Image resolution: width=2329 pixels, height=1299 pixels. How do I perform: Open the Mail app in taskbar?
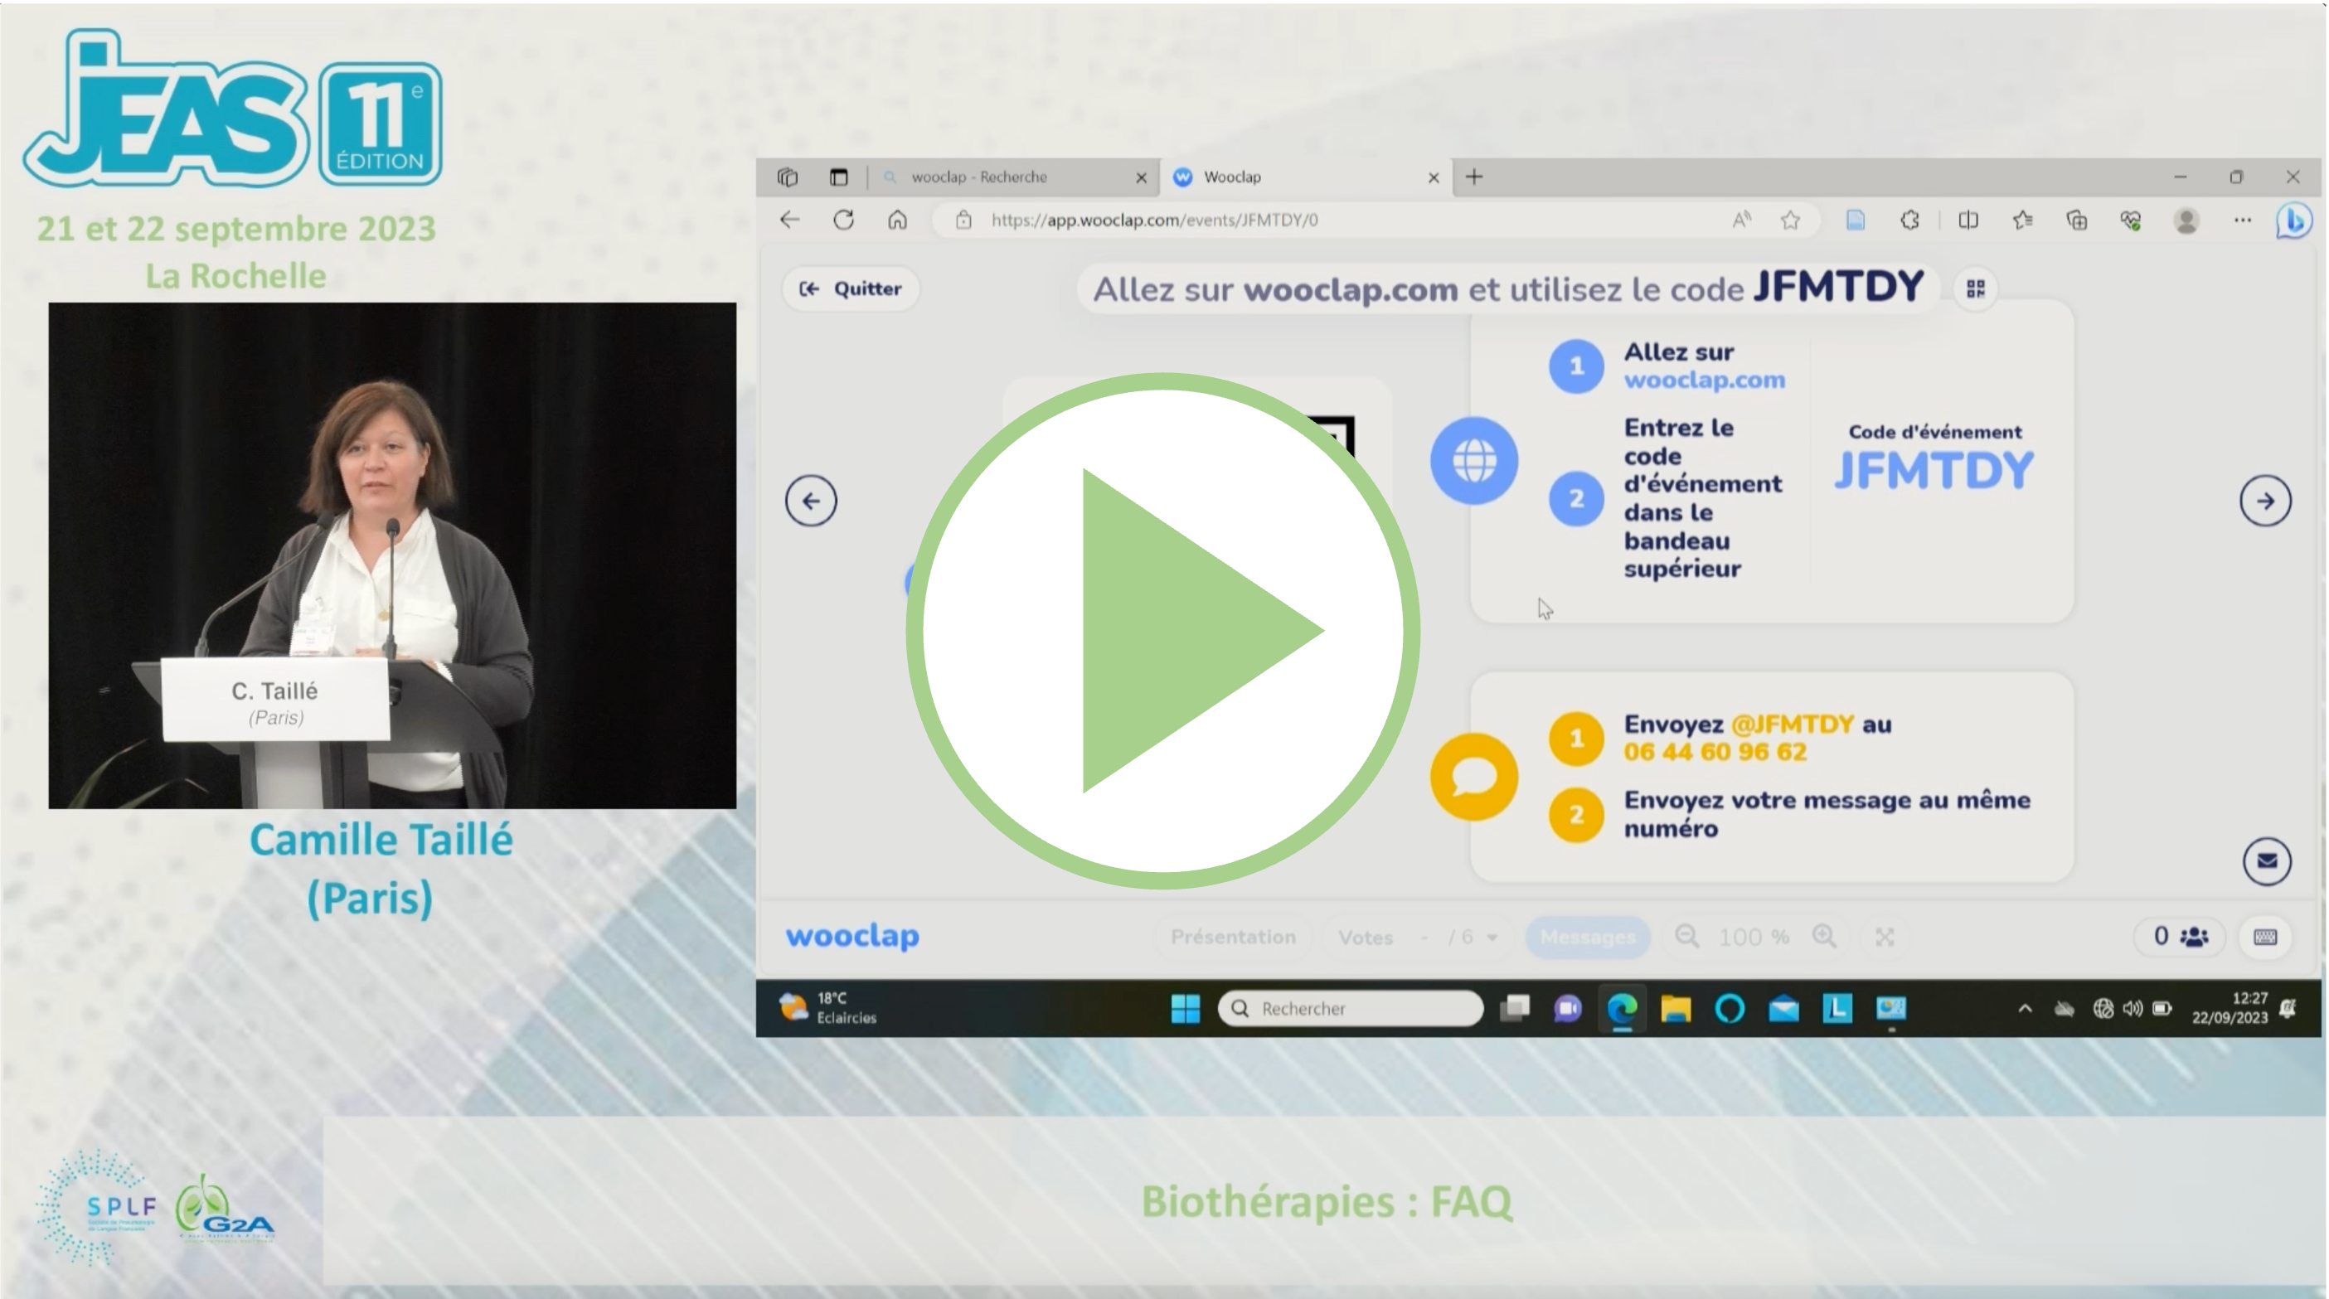(x=1783, y=1008)
